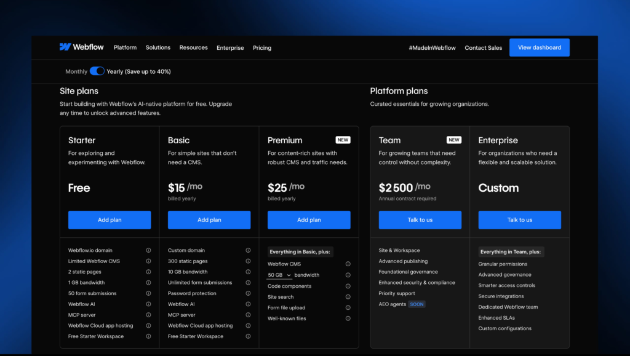Show info for Premium bandwidth row
630x356 pixels.
pos(348,275)
